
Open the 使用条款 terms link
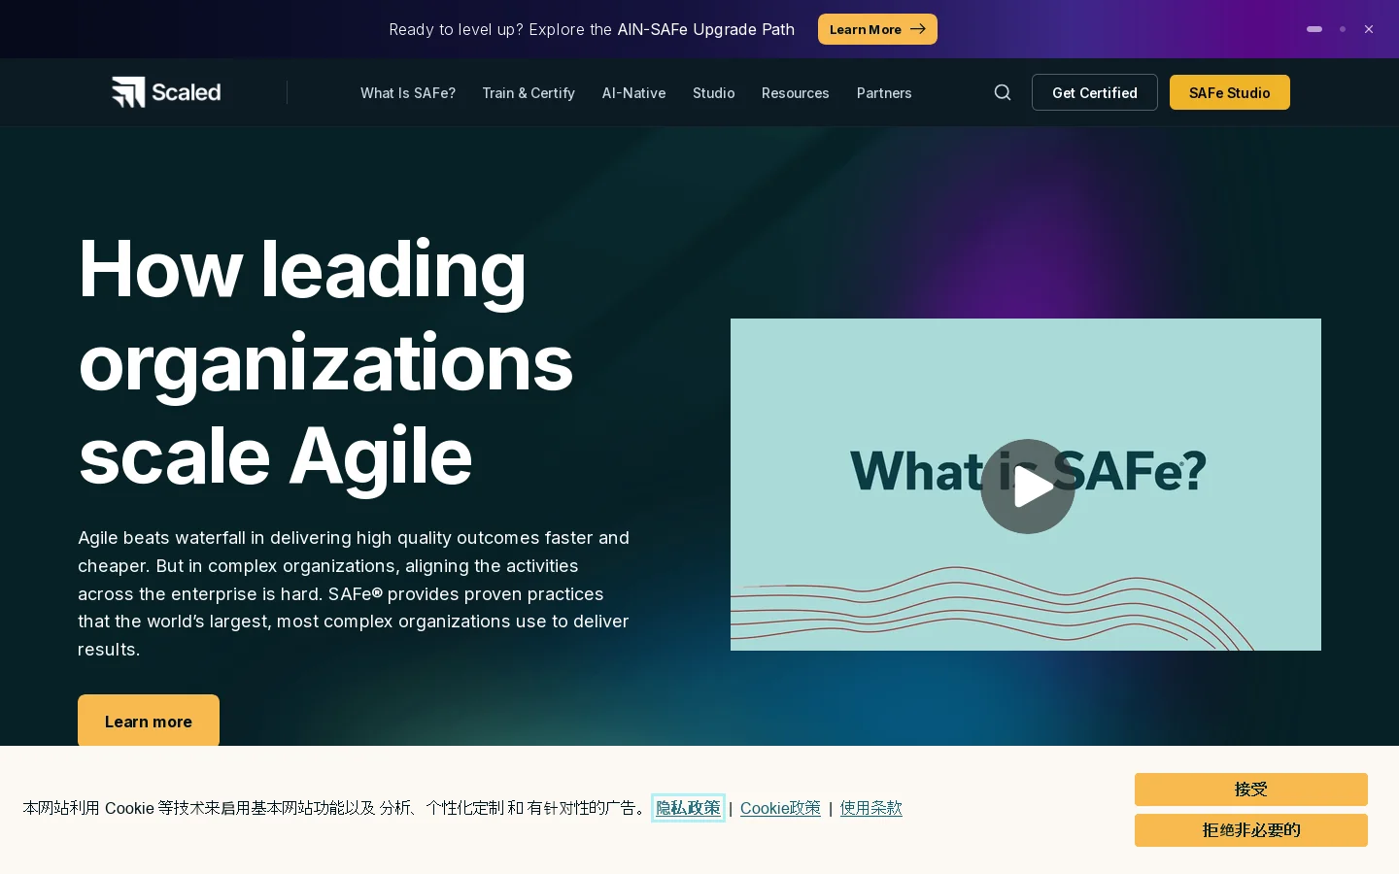[871, 808]
